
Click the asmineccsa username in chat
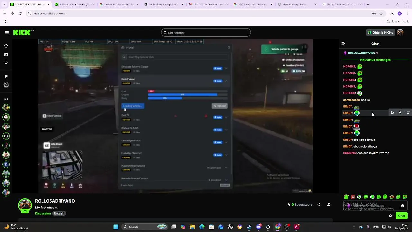pos(352,100)
